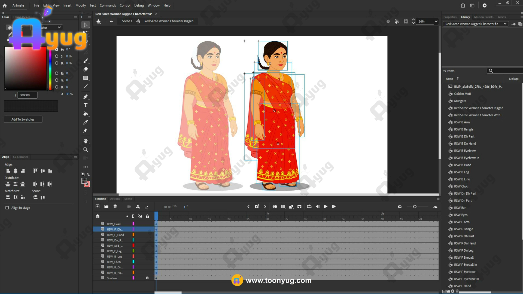
Task: Expand the library document dropdown
Action: [x=505, y=24]
